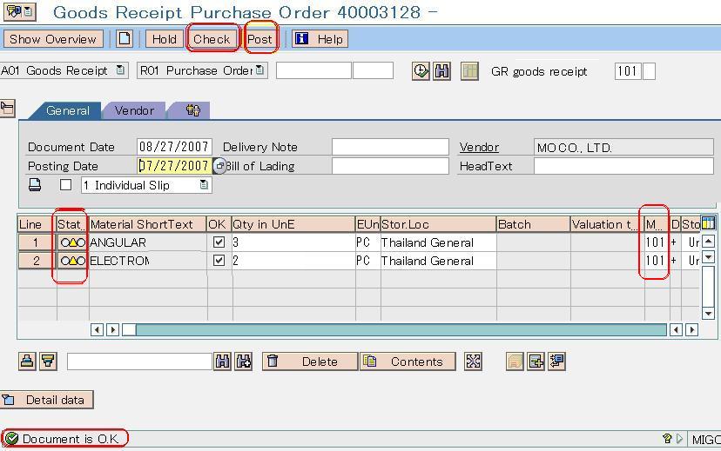Click the binoculars search icon beside the search field
721x451 pixels.
(x=223, y=361)
